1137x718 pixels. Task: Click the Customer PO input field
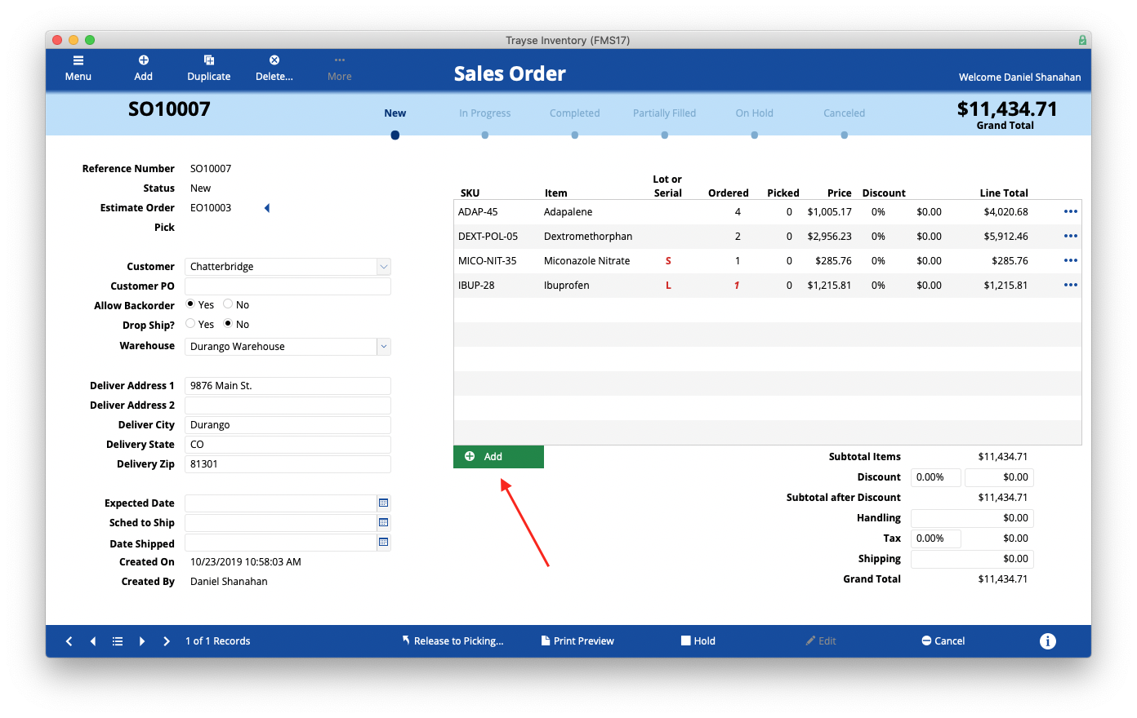[x=288, y=286]
